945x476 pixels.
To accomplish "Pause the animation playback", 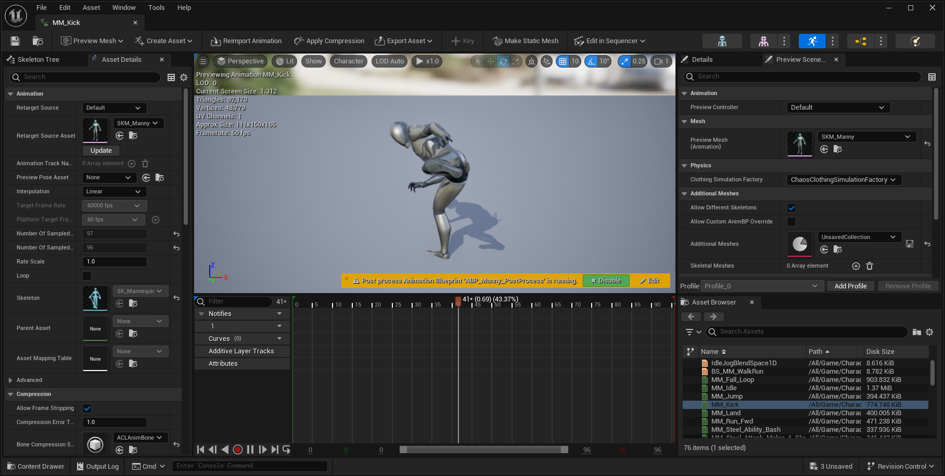I will pos(250,449).
